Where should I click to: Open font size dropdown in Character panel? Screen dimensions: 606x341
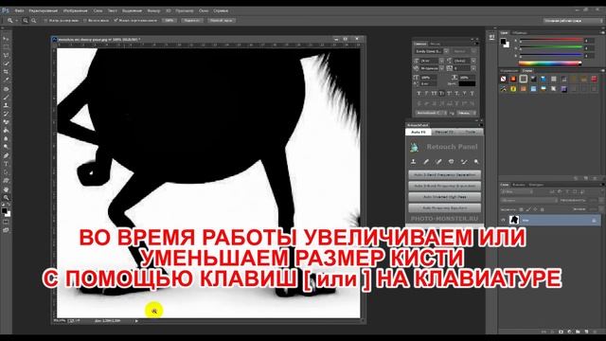pos(442,61)
